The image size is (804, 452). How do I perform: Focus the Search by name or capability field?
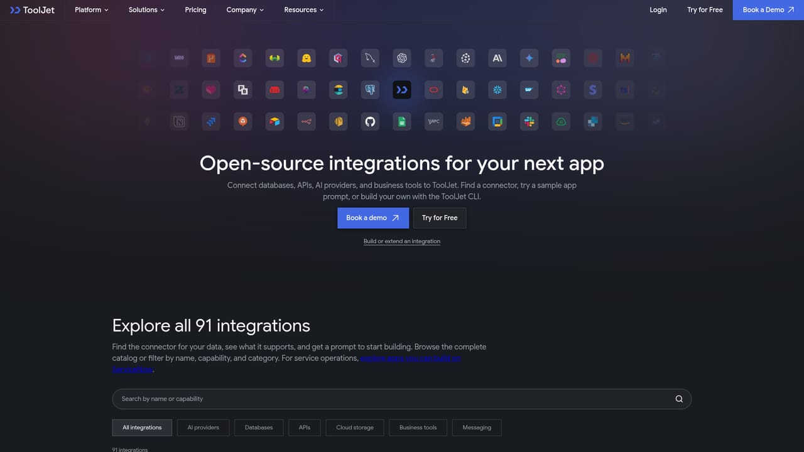point(402,399)
